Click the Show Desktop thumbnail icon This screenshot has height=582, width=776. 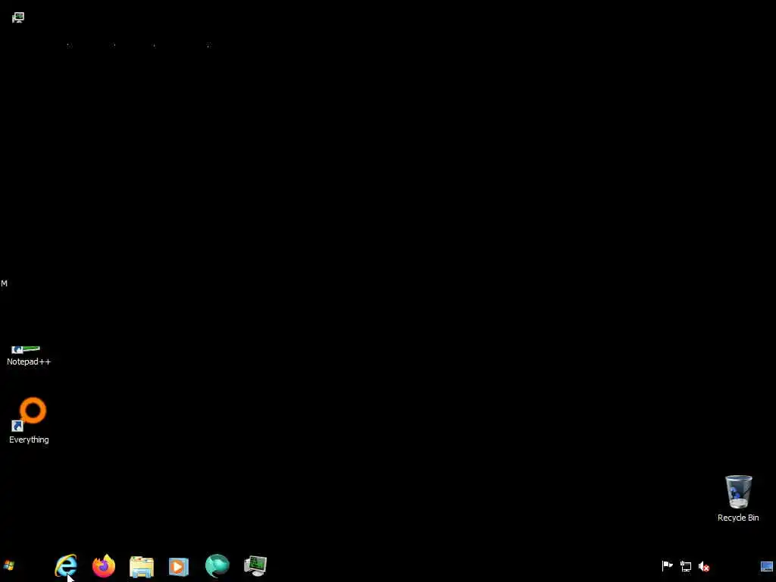click(x=767, y=566)
